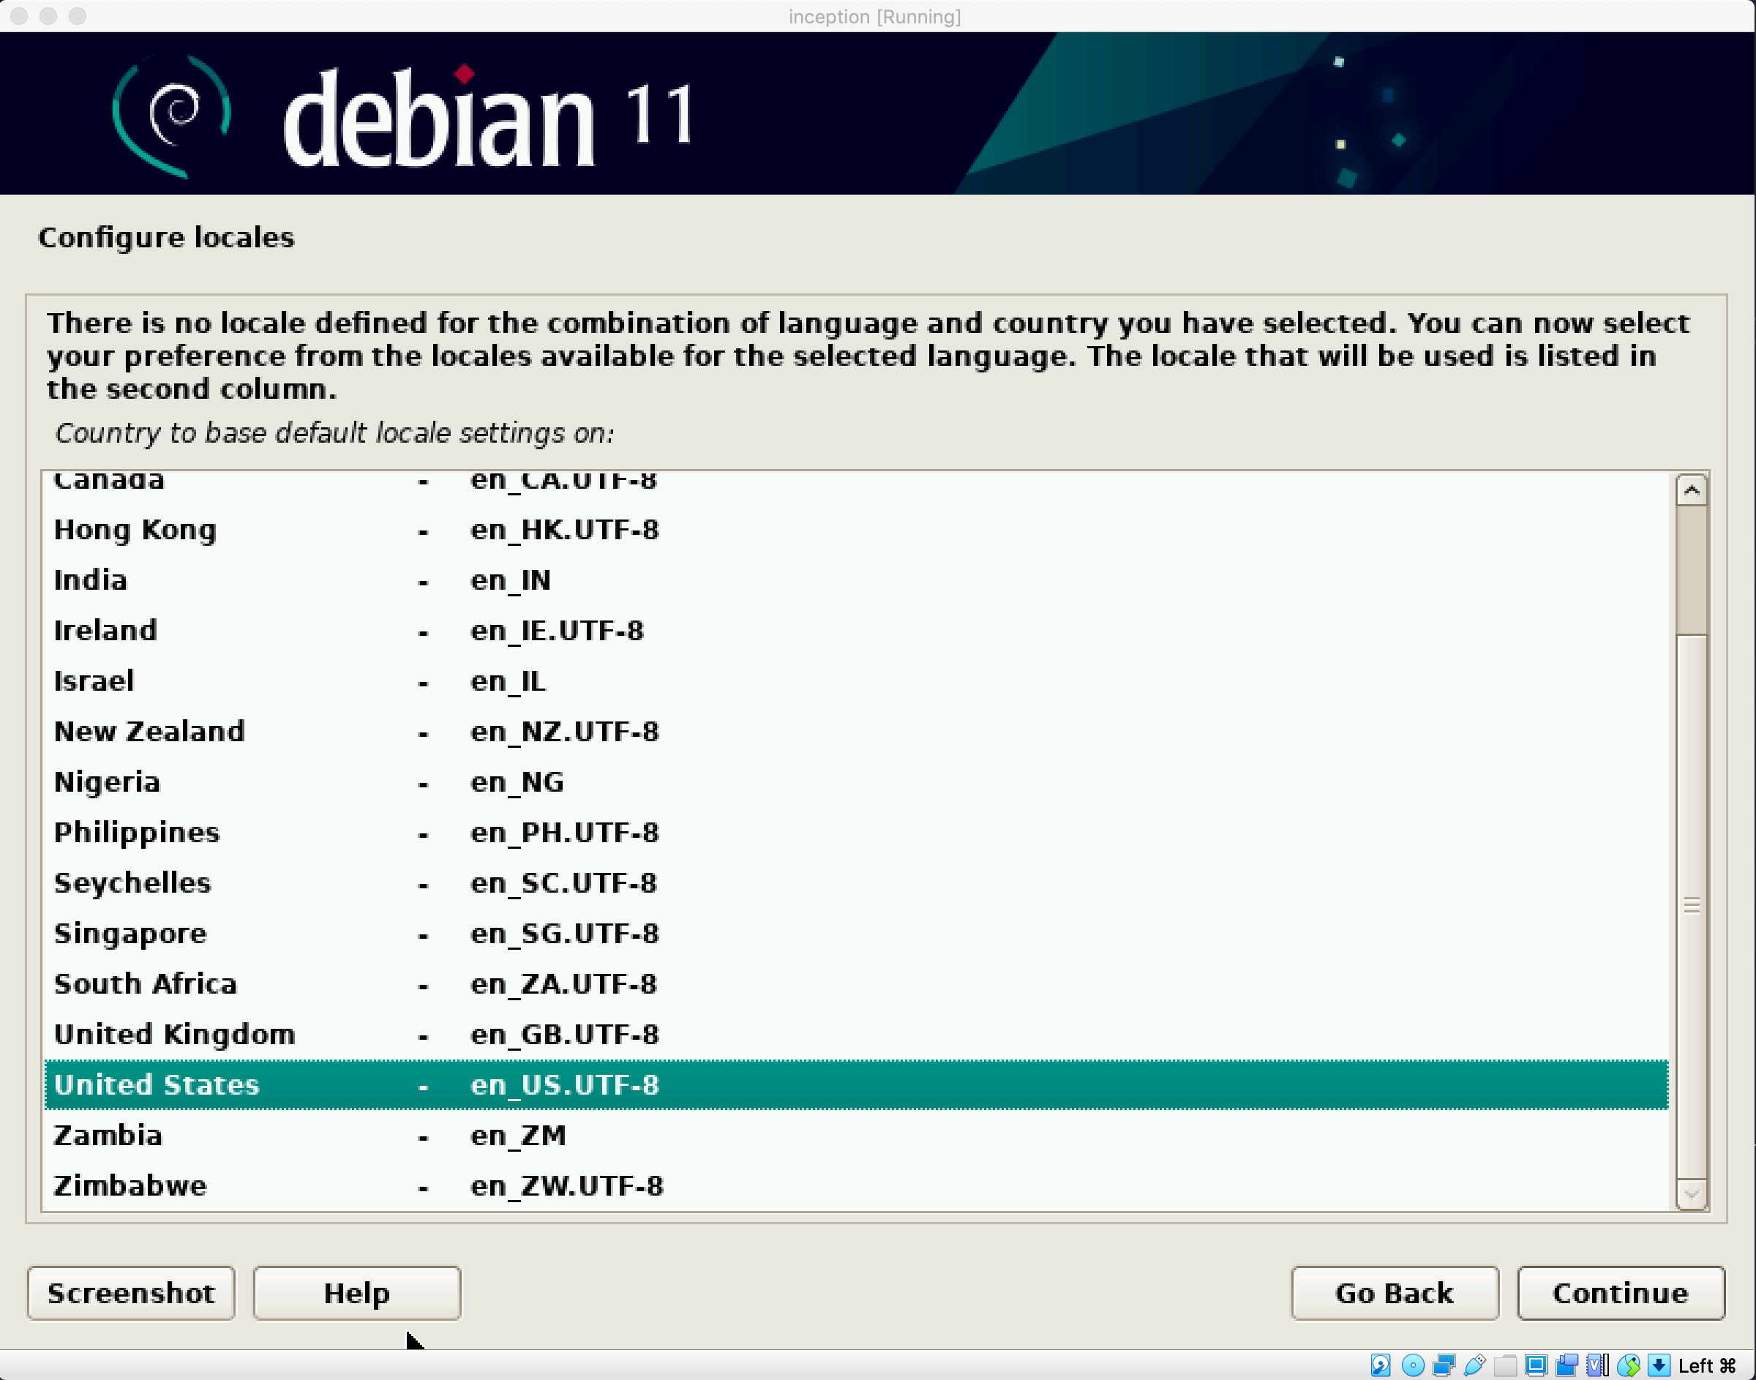The height and width of the screenshot is (1380, 1756).
Task: Open the shared folders status icon
Action: click(1505, 1365)
